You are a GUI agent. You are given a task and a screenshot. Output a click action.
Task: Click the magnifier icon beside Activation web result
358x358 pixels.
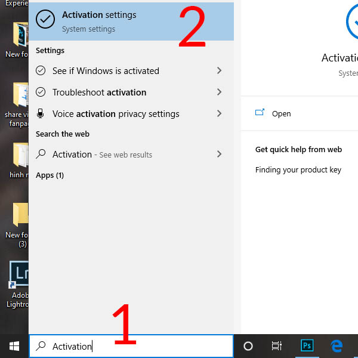[41, 154]
